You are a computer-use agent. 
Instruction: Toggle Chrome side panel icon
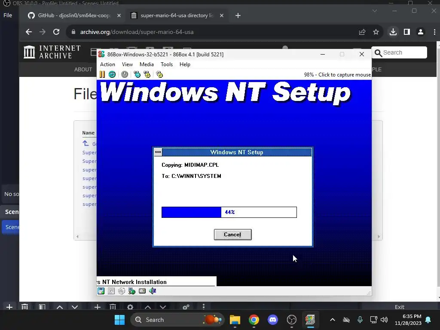pos(407,32)
